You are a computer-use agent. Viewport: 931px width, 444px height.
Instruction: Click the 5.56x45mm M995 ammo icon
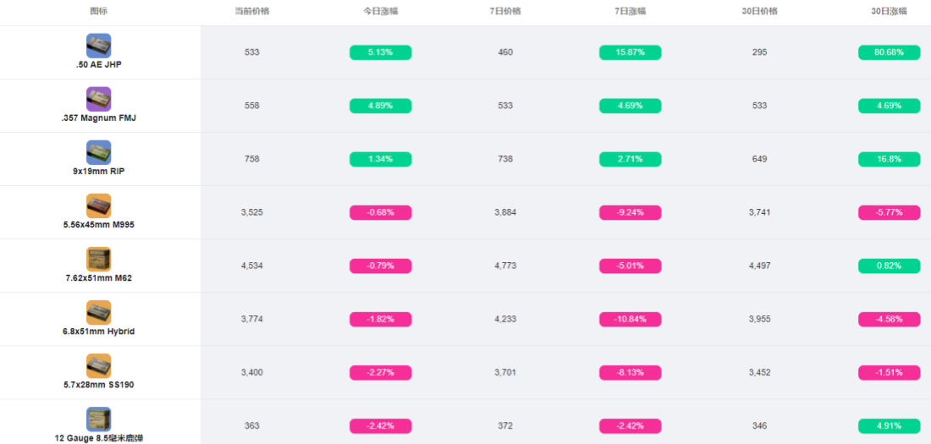pyautogui.click(x=98, y=206)
